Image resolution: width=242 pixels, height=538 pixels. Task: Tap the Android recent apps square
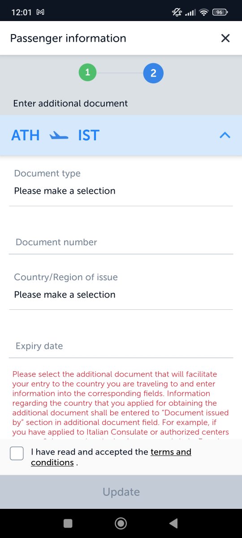tap(68, 523)
